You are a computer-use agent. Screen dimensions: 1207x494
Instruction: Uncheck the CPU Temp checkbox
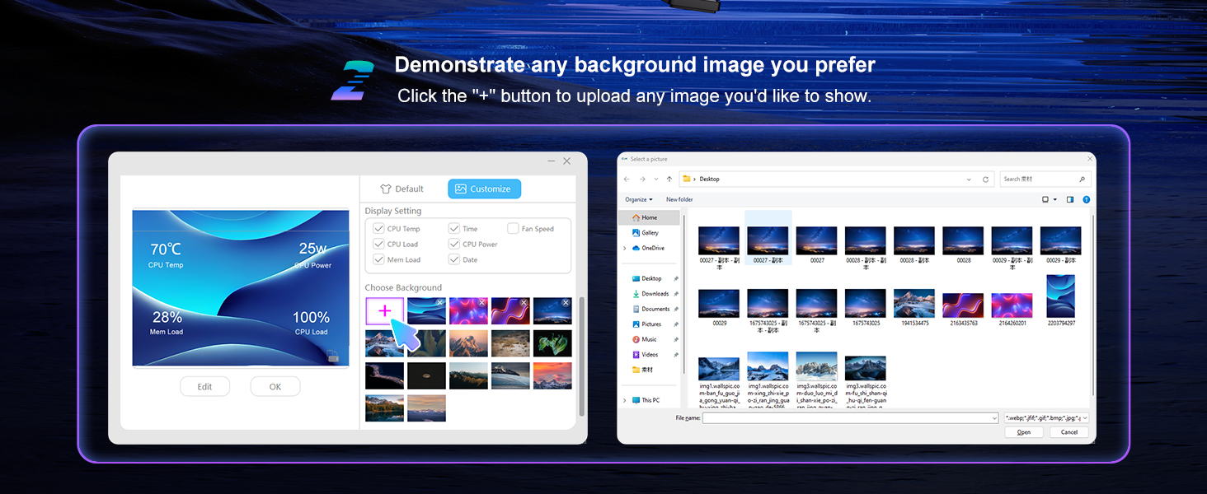pos(378,229)
